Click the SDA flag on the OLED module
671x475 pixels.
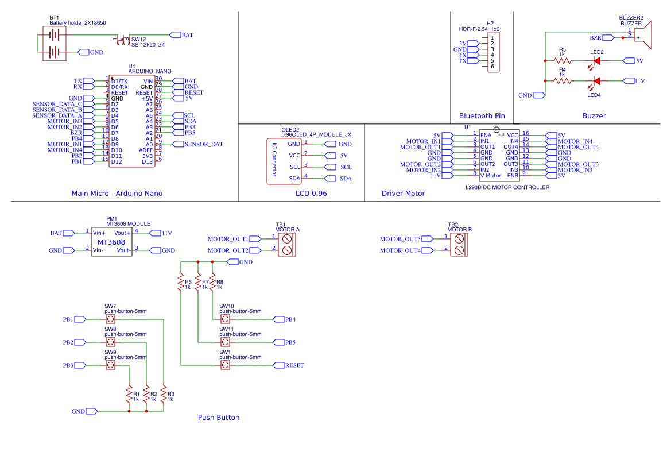[x=338, y=179]
